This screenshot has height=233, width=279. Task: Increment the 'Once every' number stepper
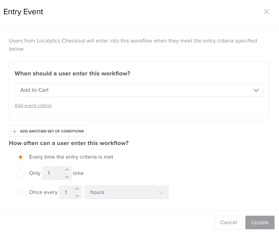pyautogui.click(x=77, y=189)
